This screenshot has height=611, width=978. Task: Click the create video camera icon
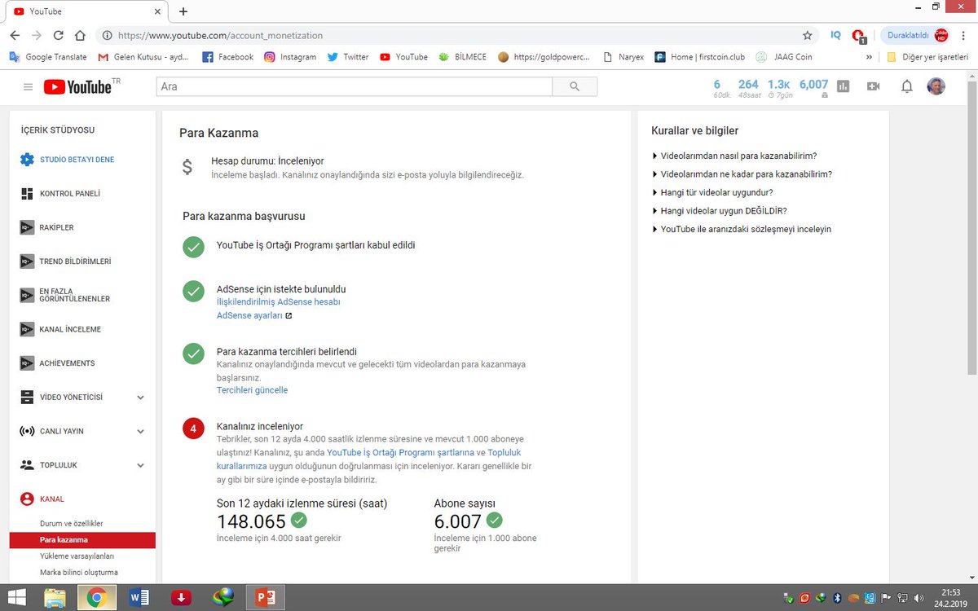pyautogui.click(x=874, y=86)
